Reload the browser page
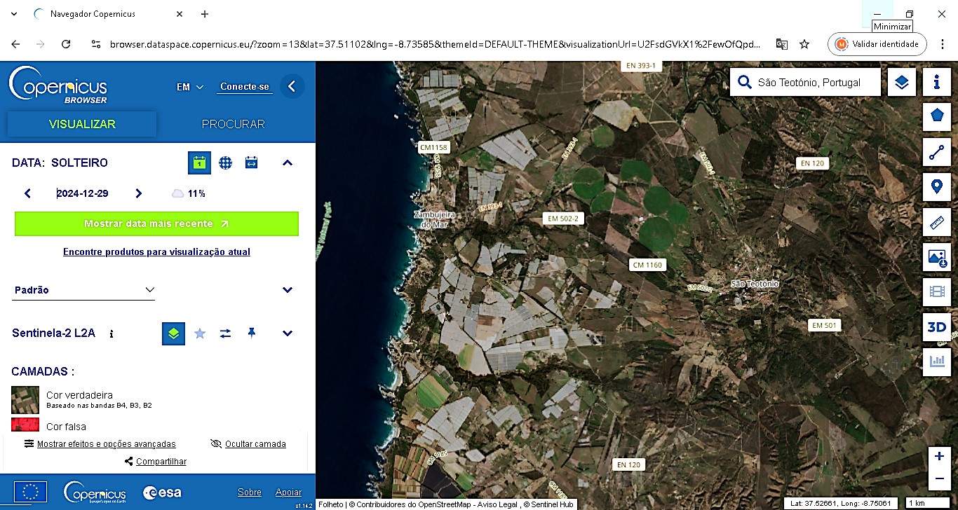Screen dimensions: 958x510 (66, 44)
